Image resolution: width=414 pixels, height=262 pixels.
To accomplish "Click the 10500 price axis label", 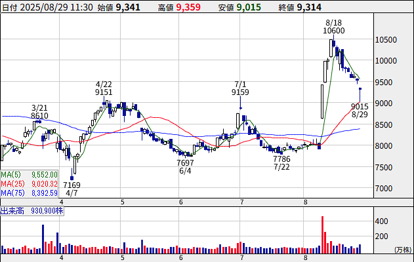I will pyautogui.click(x=386, y=40).
